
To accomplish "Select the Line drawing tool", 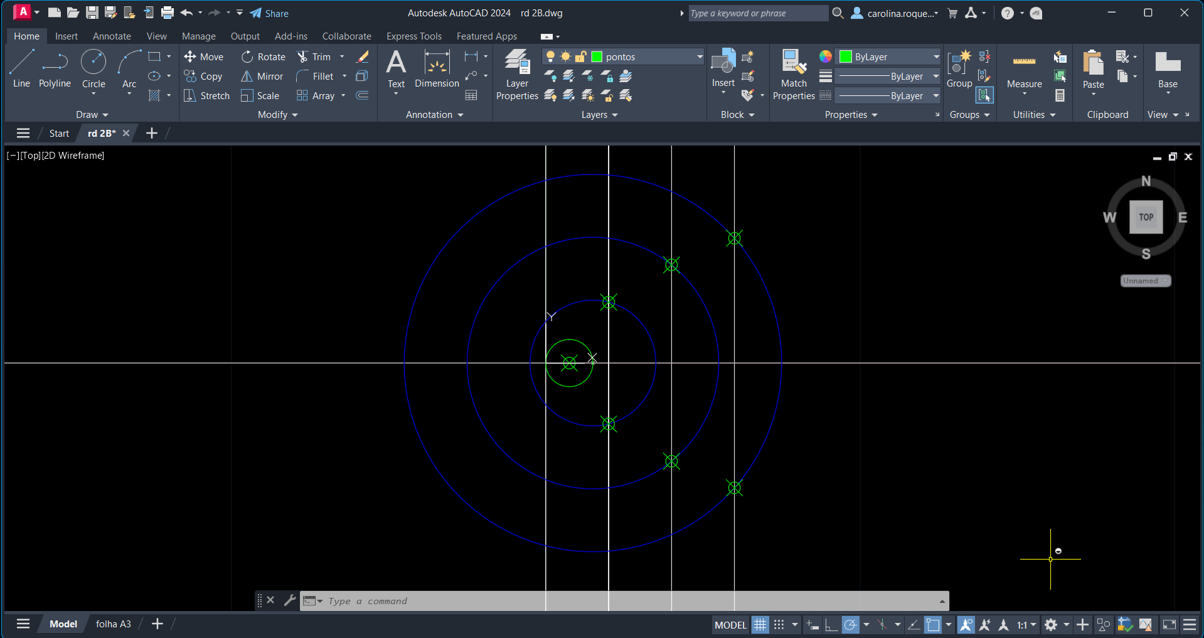I will [21, 69].
